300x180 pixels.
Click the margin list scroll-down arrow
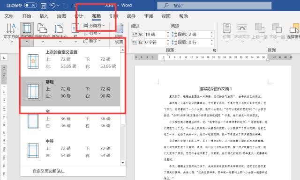[123, 163]
